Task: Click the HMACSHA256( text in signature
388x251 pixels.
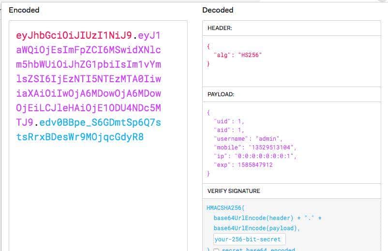Action: [x=226, y=207]
